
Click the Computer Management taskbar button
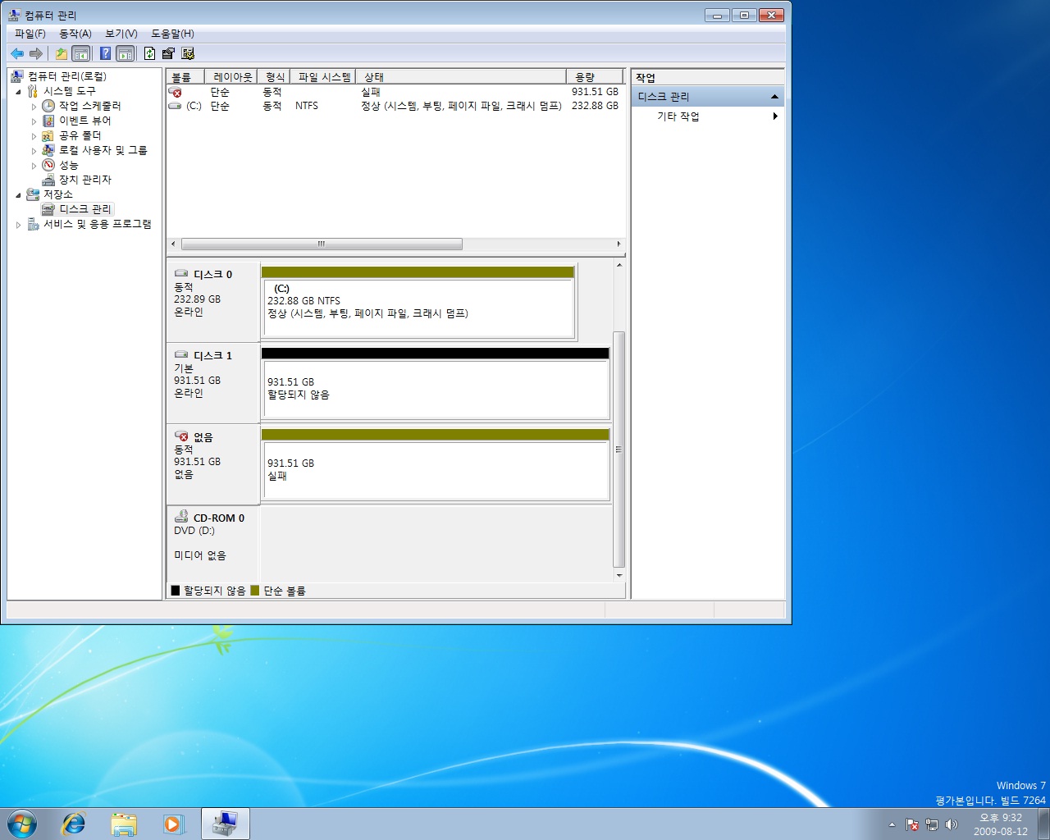click(x=226, y=824)
